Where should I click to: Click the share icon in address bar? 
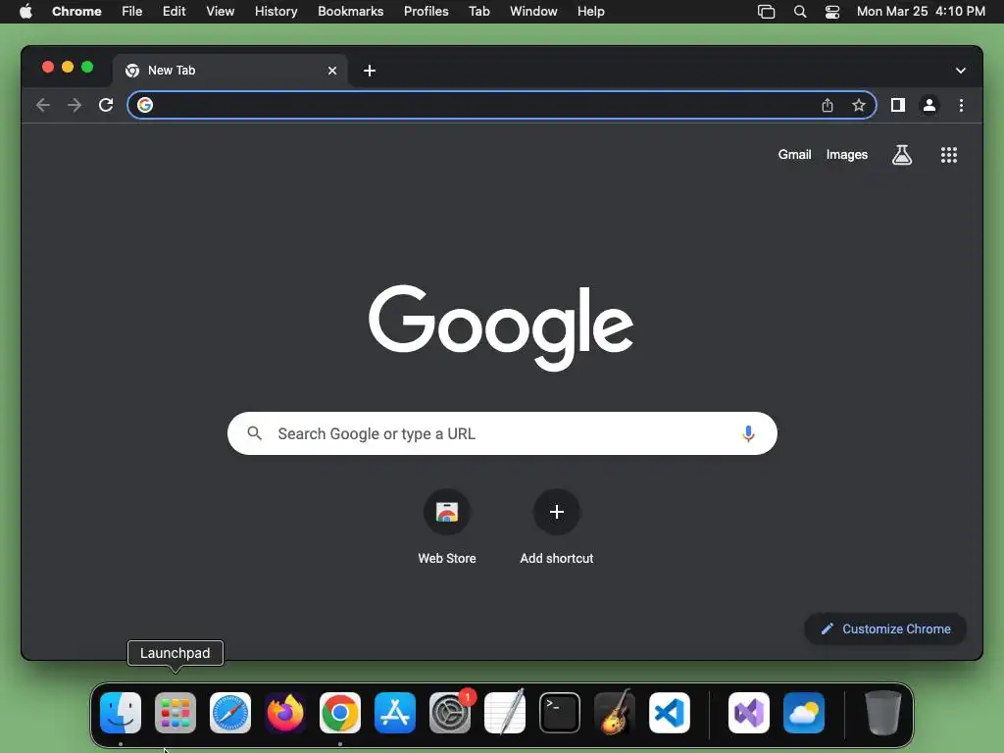click(828, 105)
